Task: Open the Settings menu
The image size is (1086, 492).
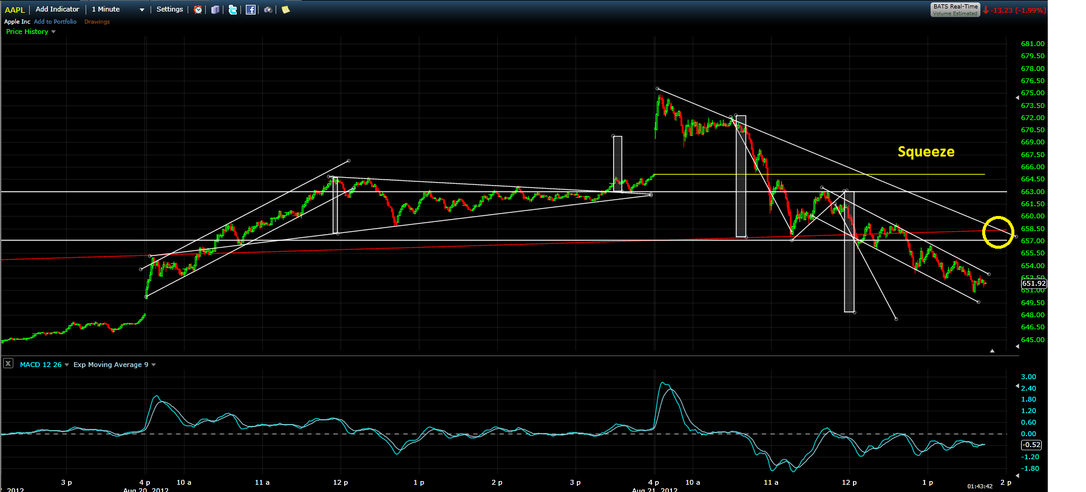Action: (x=170, y=9)
